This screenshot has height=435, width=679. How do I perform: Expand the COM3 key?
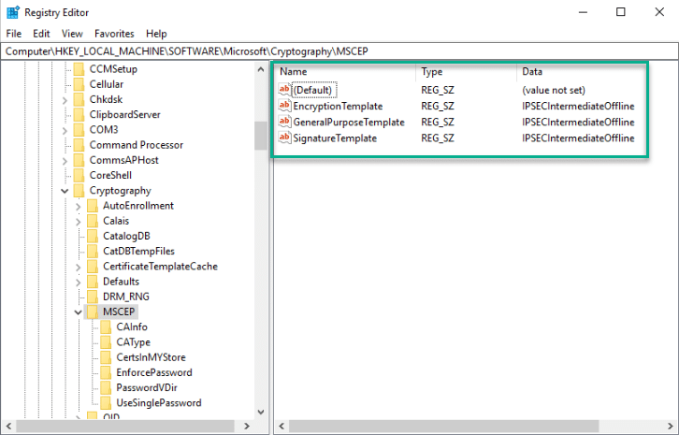pyautogui.click(x=65, y=130)
